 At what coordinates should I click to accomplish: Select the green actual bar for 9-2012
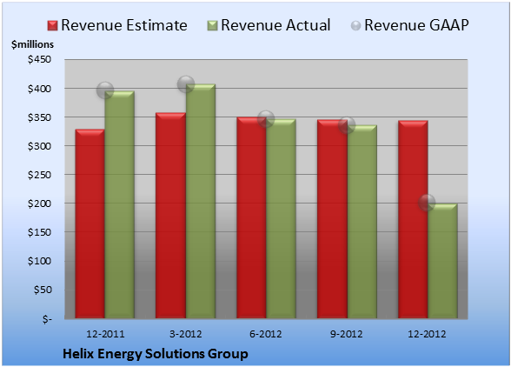coord(362,222)
